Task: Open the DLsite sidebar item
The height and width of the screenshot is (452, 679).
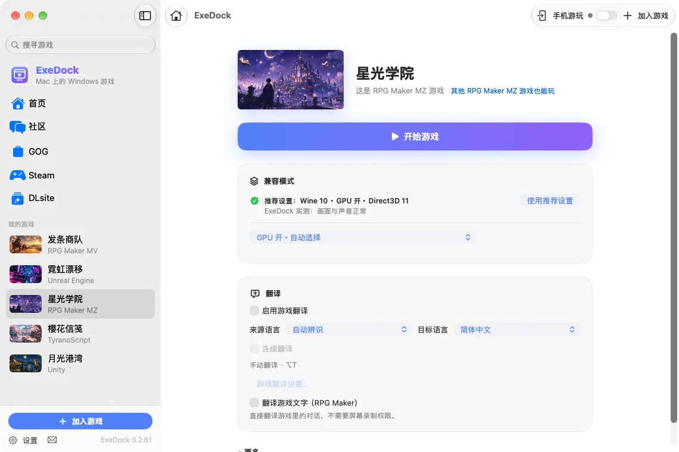Action: pyautogui.click(x=80, y=198)
